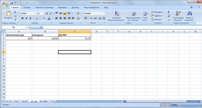Open Формат cells menu
The image size is (202, 108).
pyautogui.click(x=157, y=20)
